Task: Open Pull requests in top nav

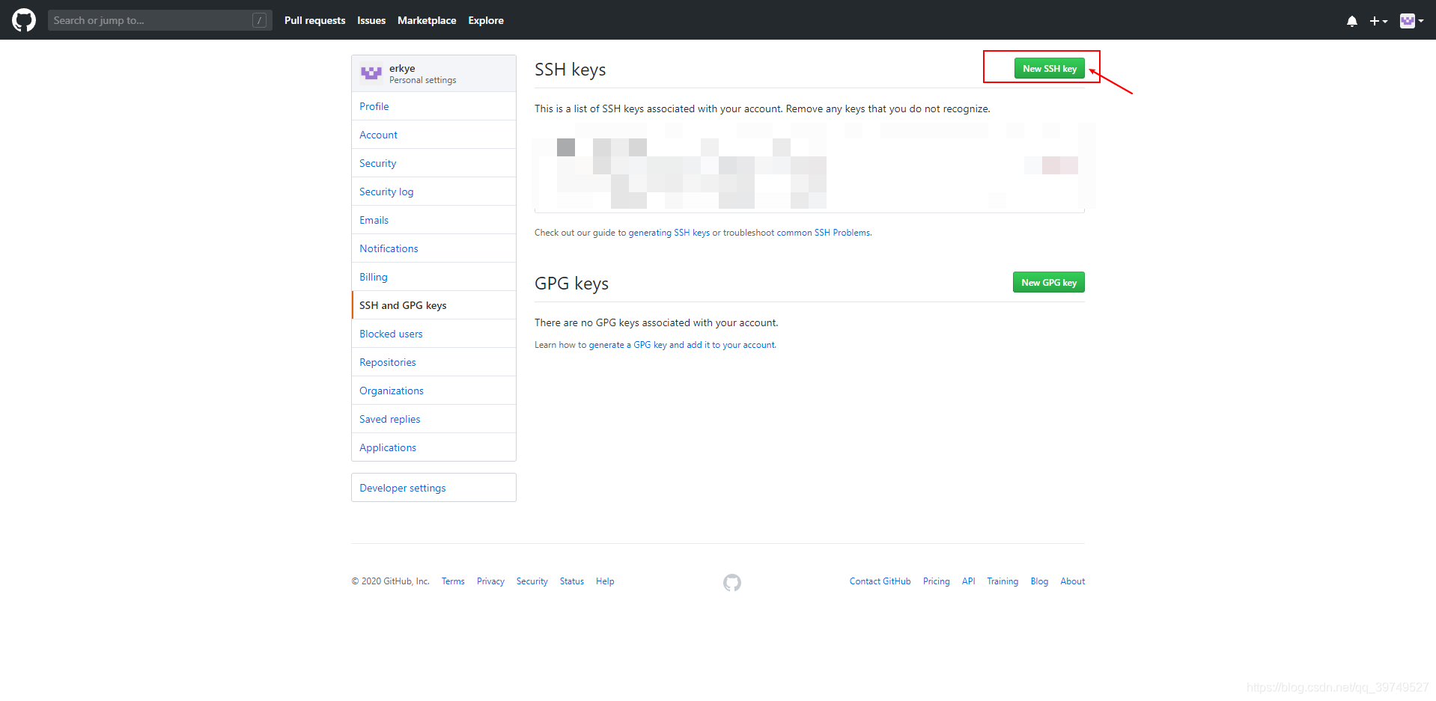Action: 314,20
